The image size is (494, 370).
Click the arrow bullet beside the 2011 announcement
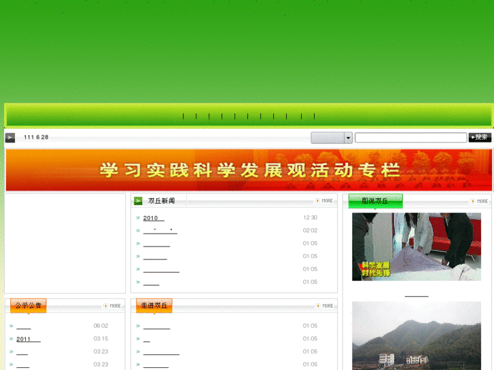12,339
